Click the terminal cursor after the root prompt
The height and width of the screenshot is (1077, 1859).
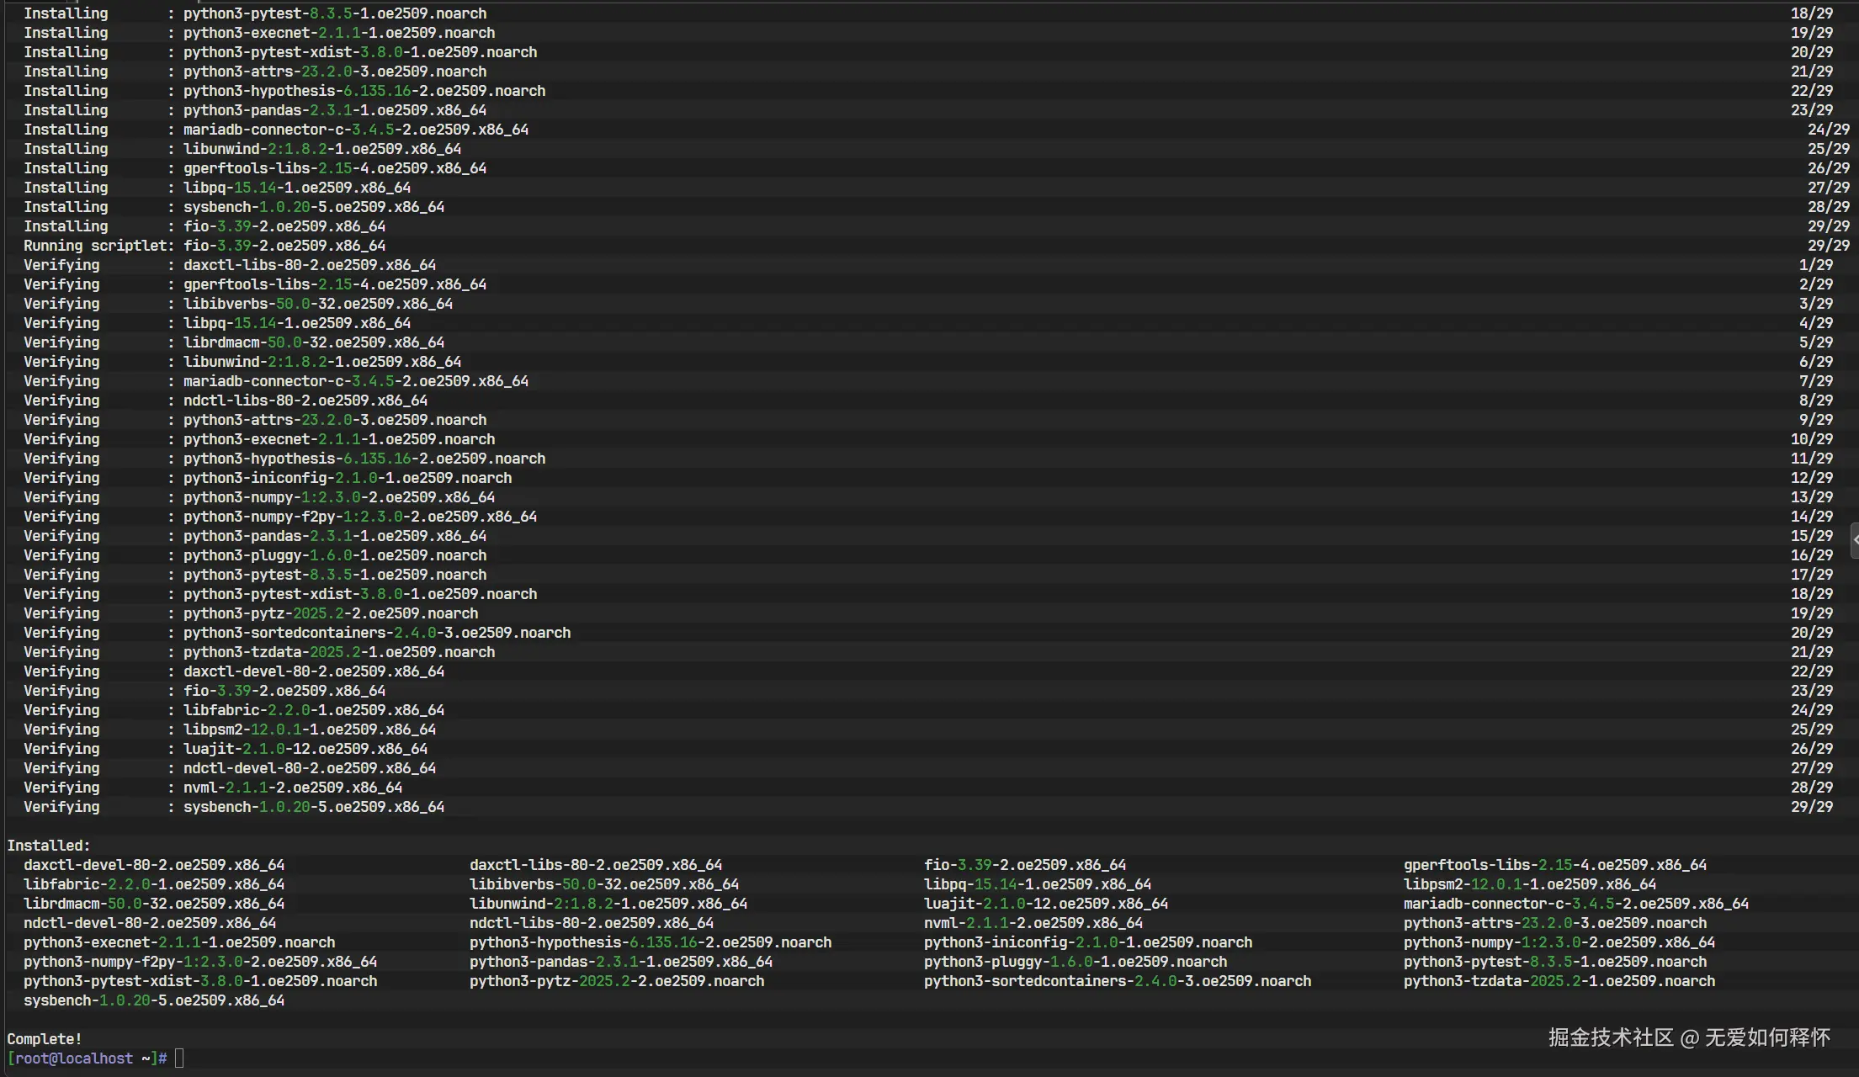pos(179,1058)
